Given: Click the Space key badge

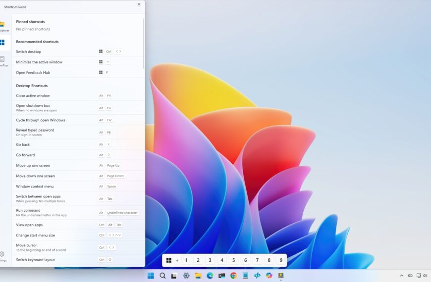Looking at the screenshot, I should pos(111,186).
